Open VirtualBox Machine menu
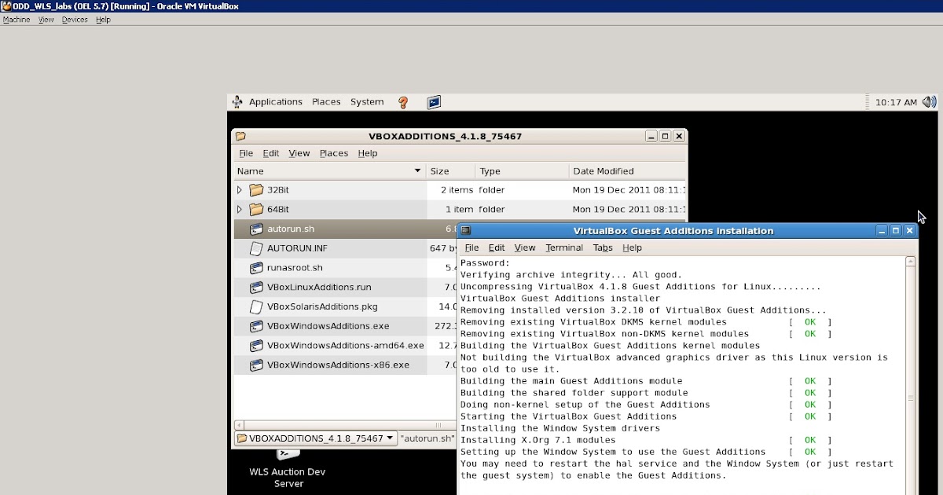The width and height of the screenshot is (943, 495). pyautogui.click(x=17, y=20)
